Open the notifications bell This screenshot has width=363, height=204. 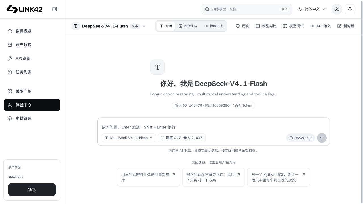click(x=350, y=9)
